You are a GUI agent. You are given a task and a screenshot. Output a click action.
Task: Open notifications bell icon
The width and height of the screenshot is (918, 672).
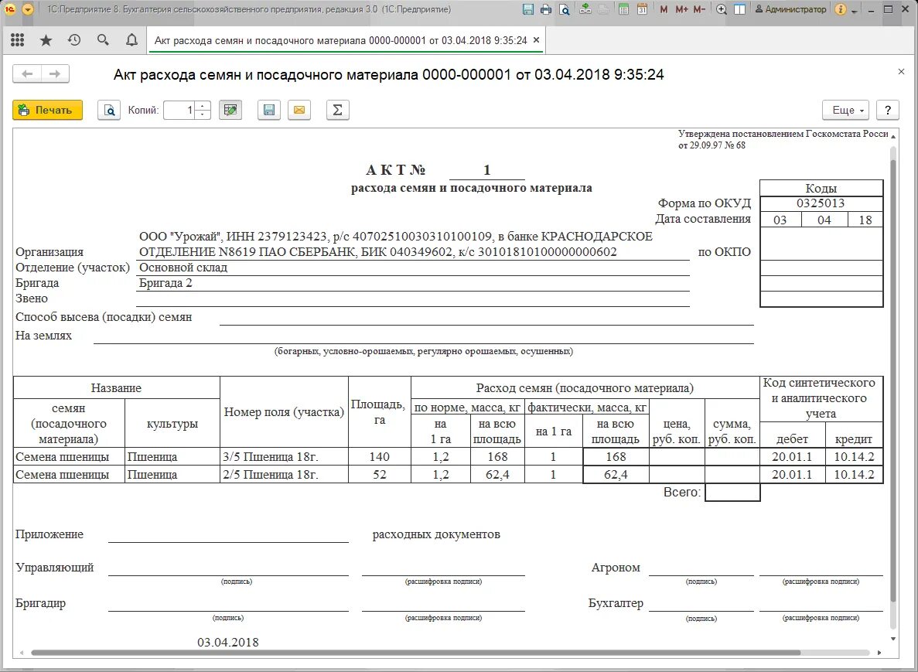click(131, 39)
